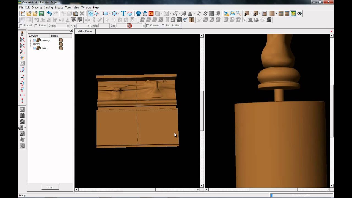Screen dimensions: 352x198
Task: Activate the Text tool
Action: [x=123, y=13]
